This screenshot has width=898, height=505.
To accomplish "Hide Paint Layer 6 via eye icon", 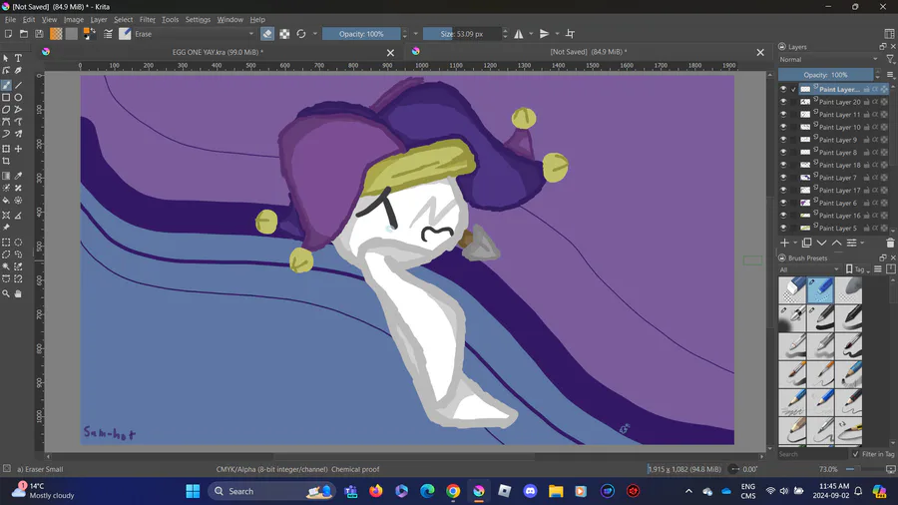I will pyautogui.click(x=783, y=203).
